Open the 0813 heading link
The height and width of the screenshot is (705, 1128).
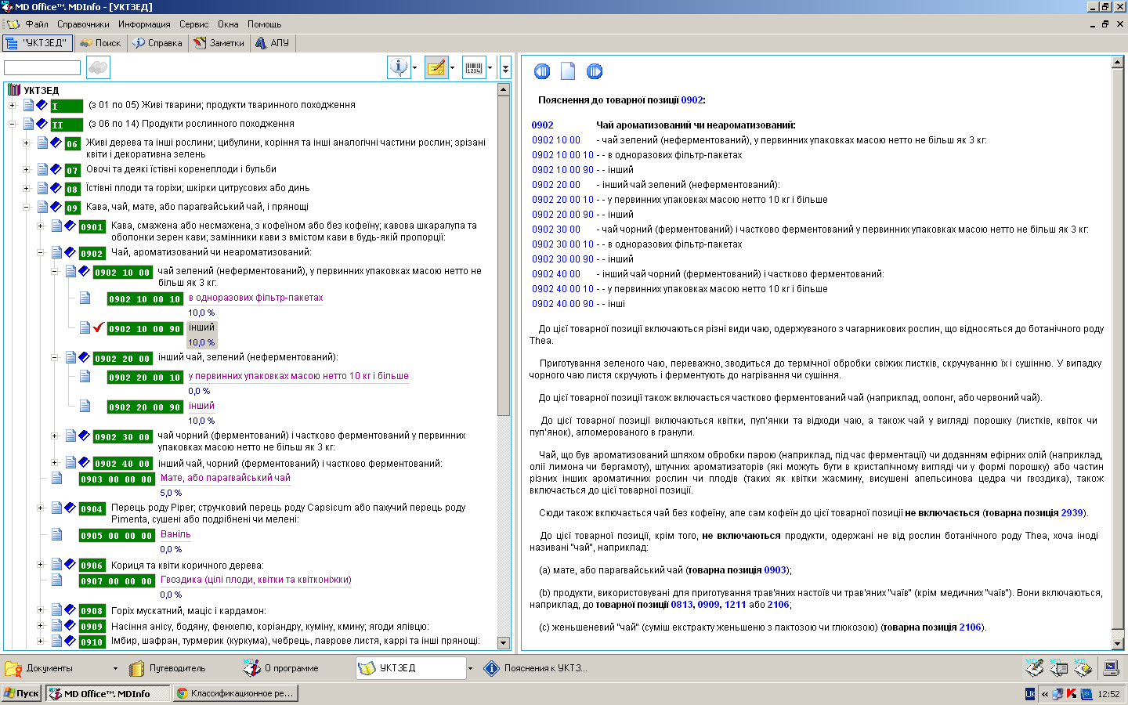pyautogui.click(x=682, y=605)
